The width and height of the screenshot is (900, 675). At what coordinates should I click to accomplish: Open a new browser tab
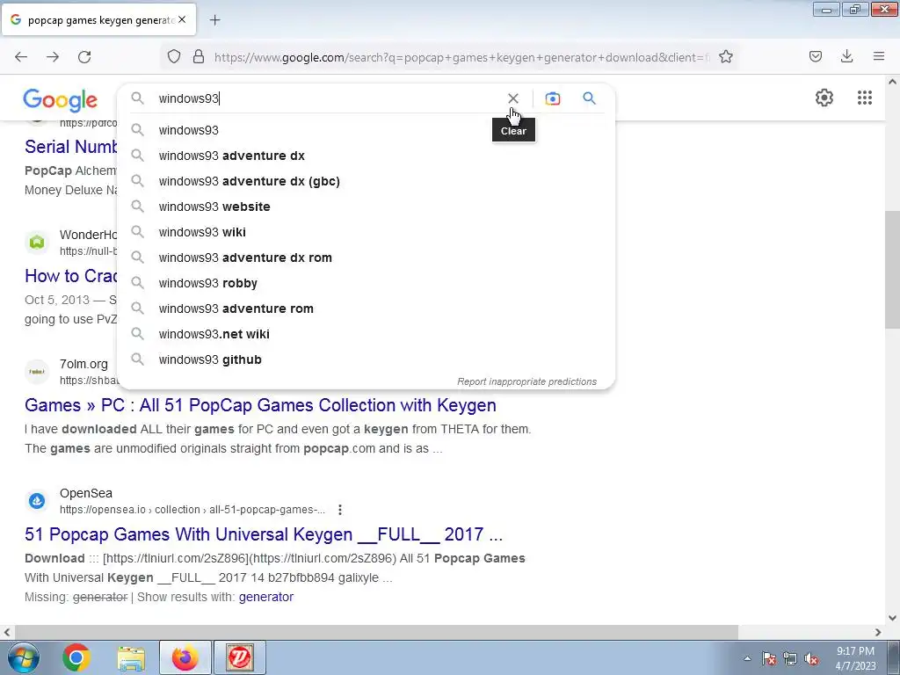coord(214,20)
